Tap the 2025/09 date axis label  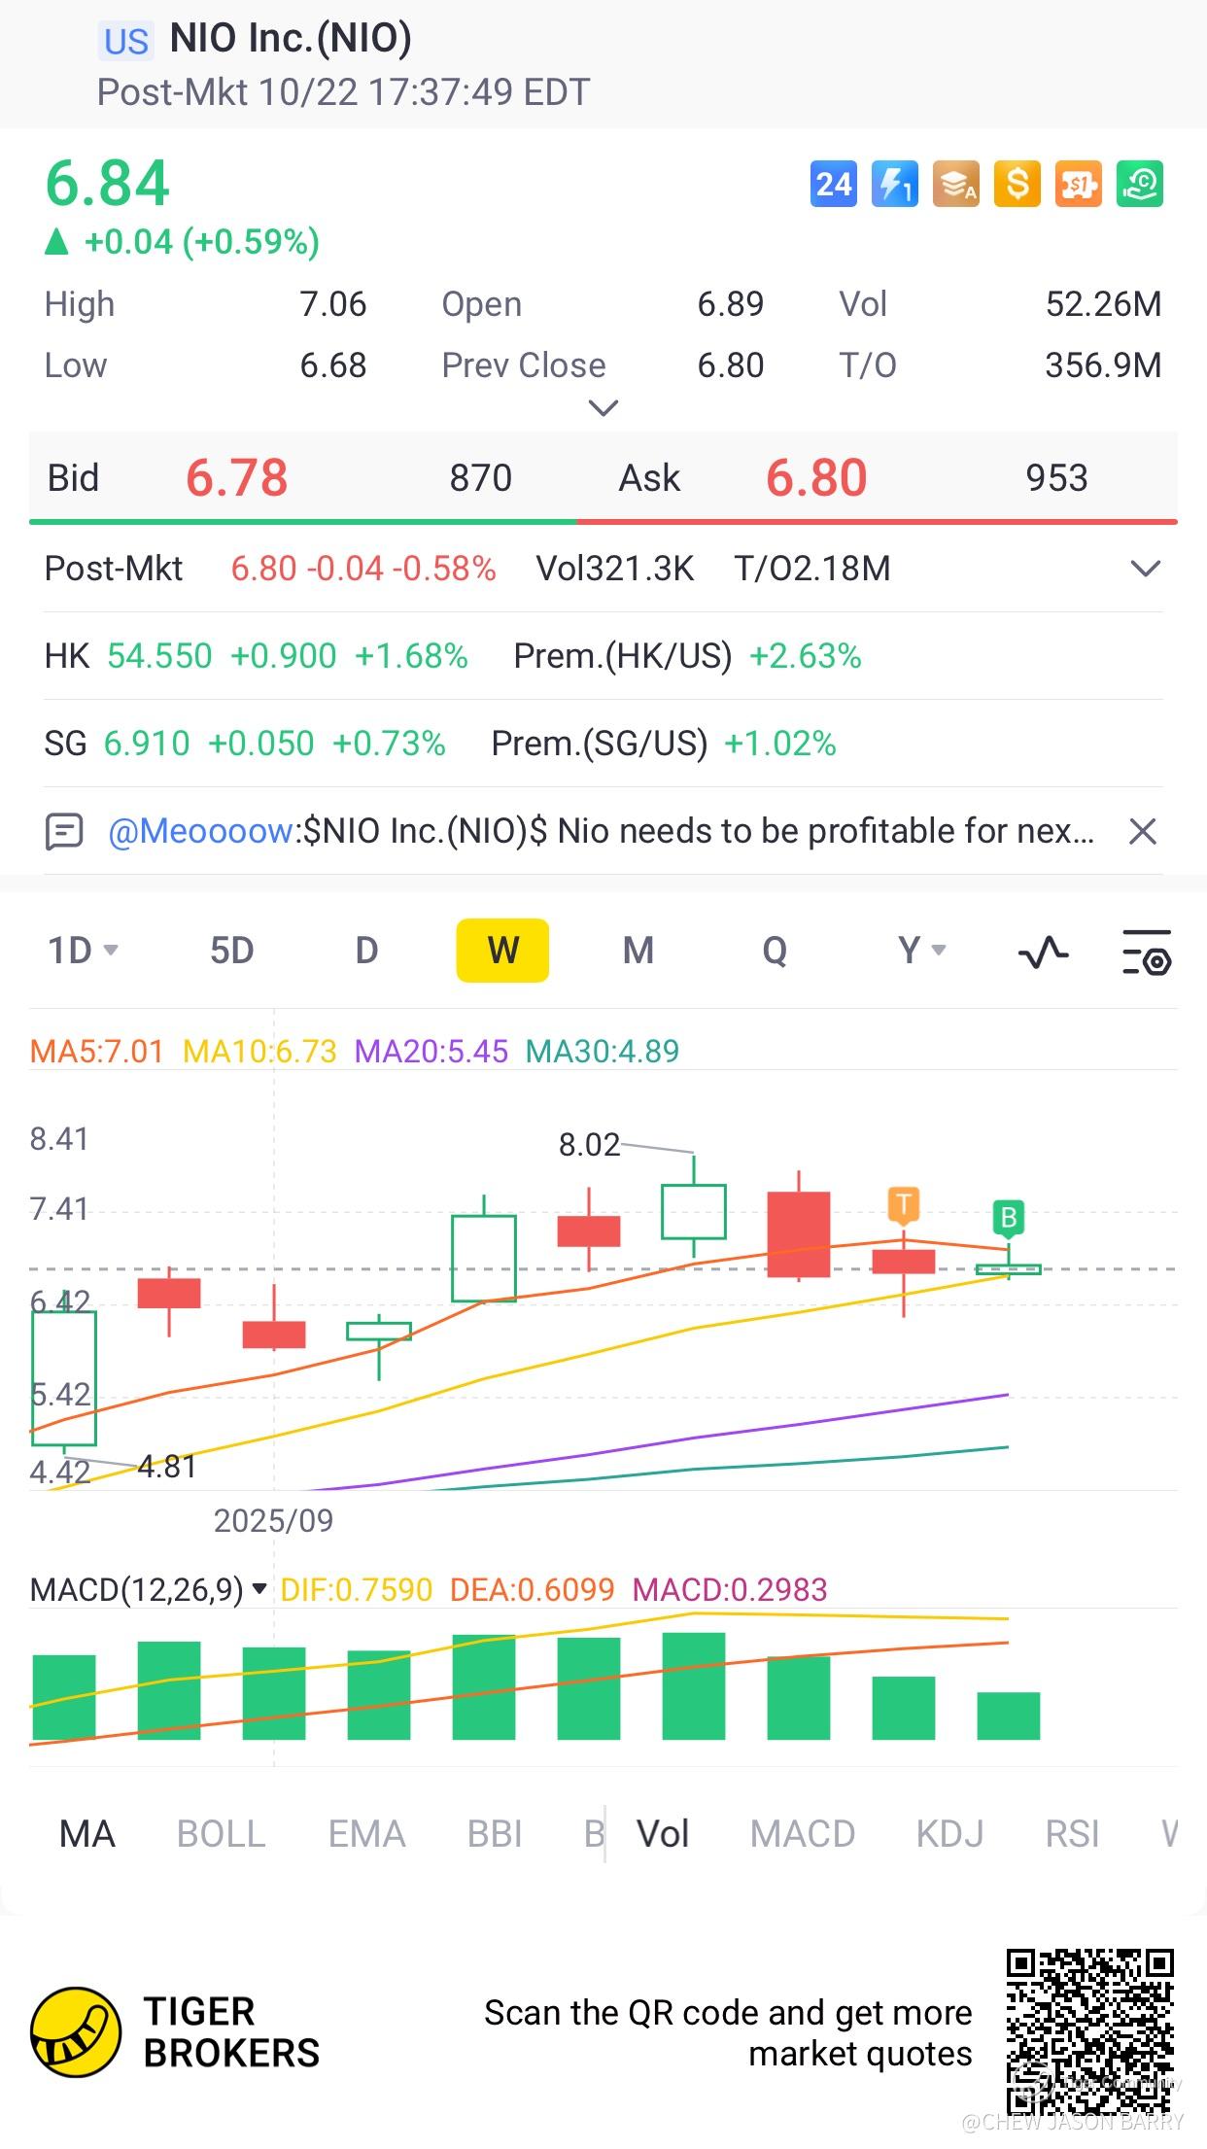point(273,1521)
